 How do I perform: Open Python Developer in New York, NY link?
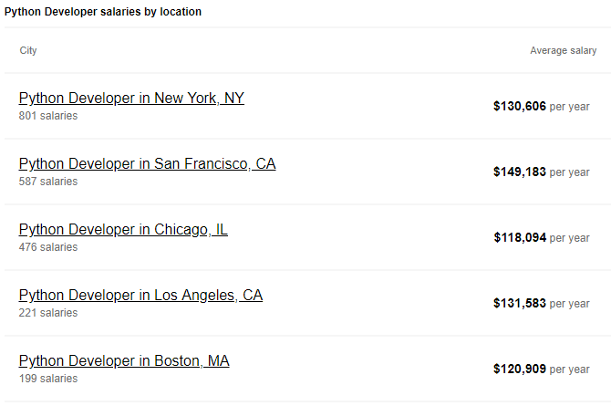coord(131,99)
